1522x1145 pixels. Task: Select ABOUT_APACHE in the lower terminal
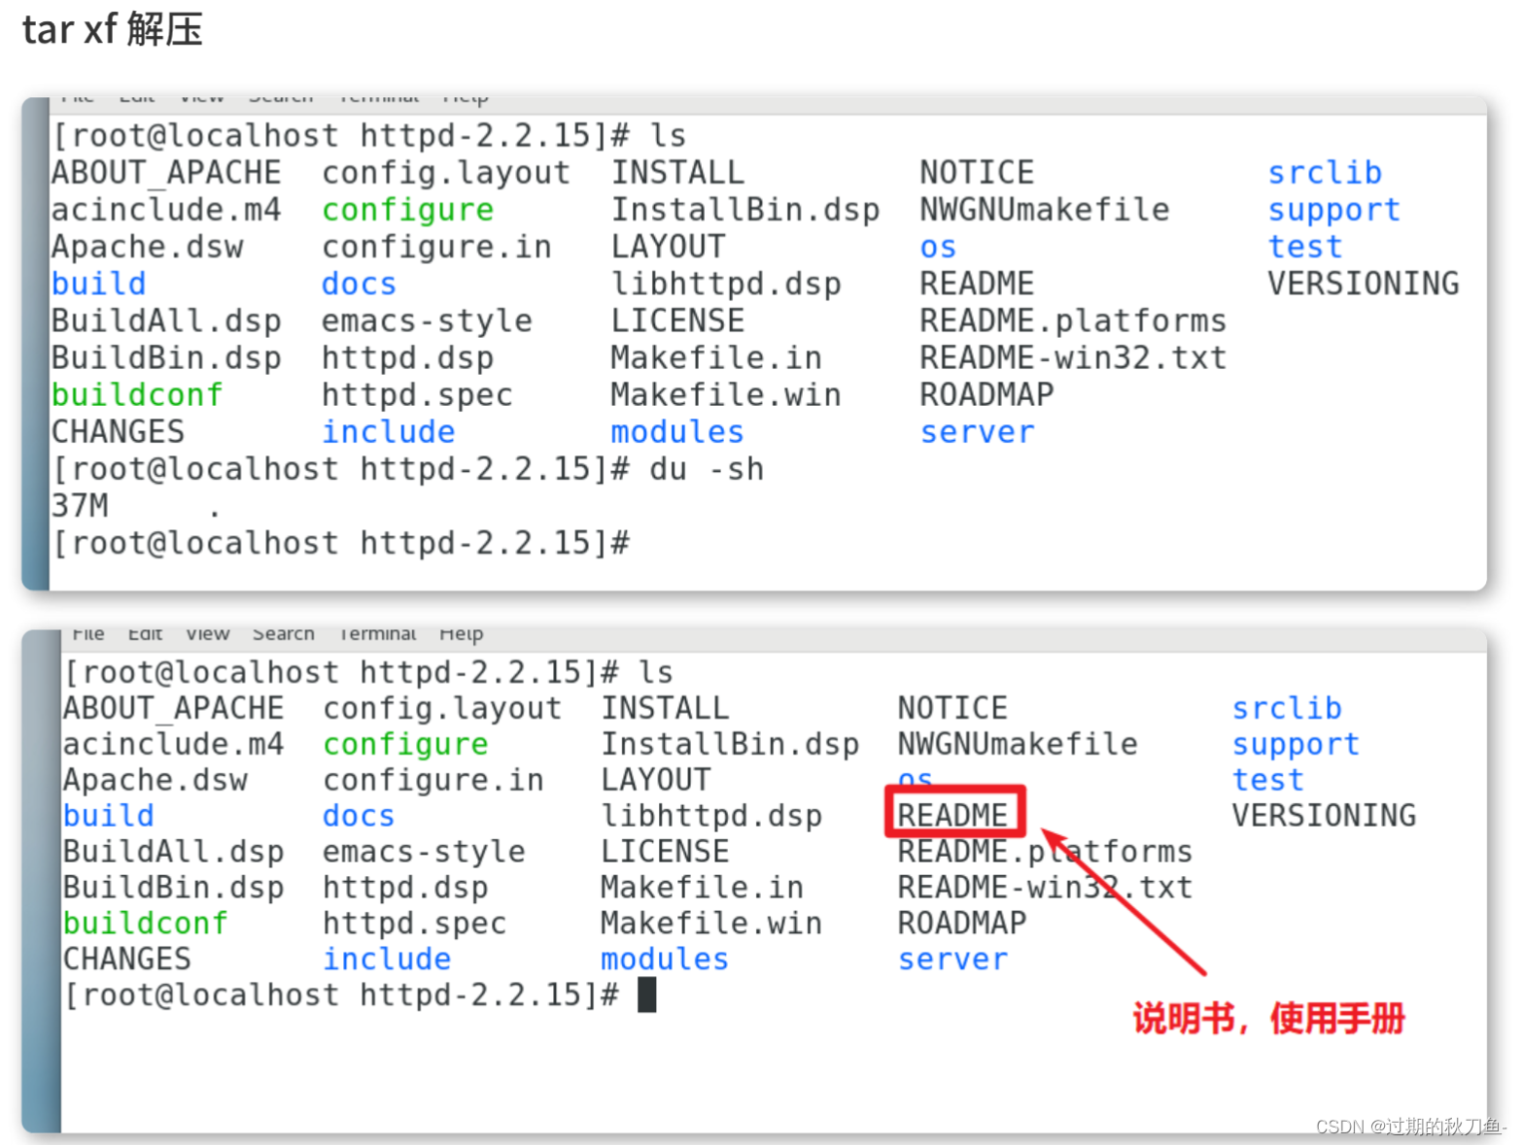(x=174, y=708)
